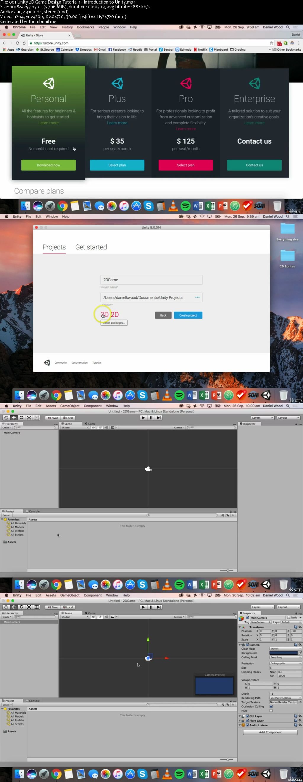The height and width of the screenshot is (782, 303).
Task: Open the Projection Orthographic dropdown
Action: (x=285, y=663)
